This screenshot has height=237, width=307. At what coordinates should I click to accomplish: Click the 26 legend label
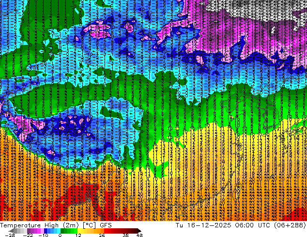[102, 235]
